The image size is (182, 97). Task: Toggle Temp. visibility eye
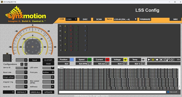pos(143,60)
